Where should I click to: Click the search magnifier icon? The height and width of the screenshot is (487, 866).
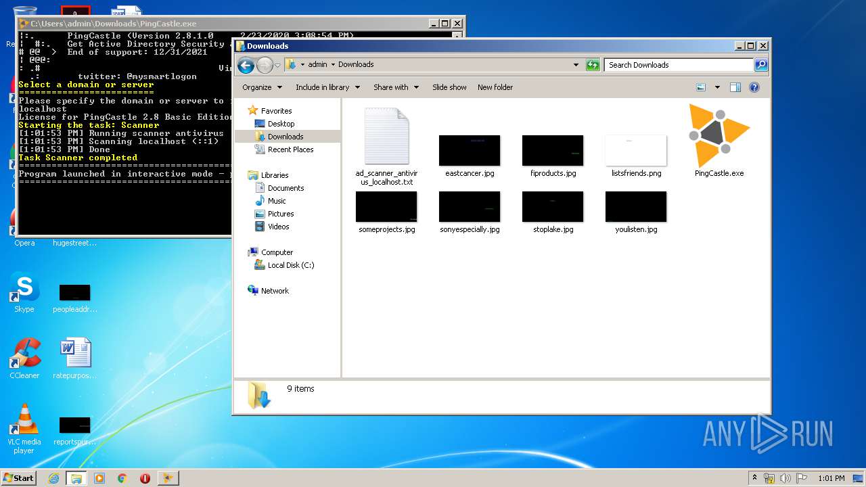[x=761, y=65]
